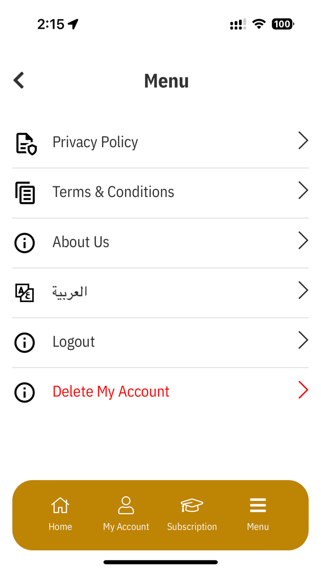Tap the graduation cap Subscription icon
Screen dimensions: 321x571
click(x=192, y=505)
